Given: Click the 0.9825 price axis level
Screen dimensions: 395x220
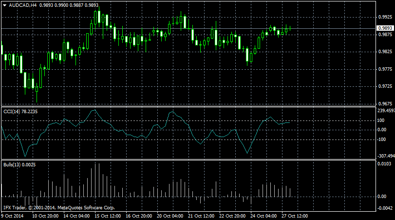Looking at the screenshot, I should [384, 52].
